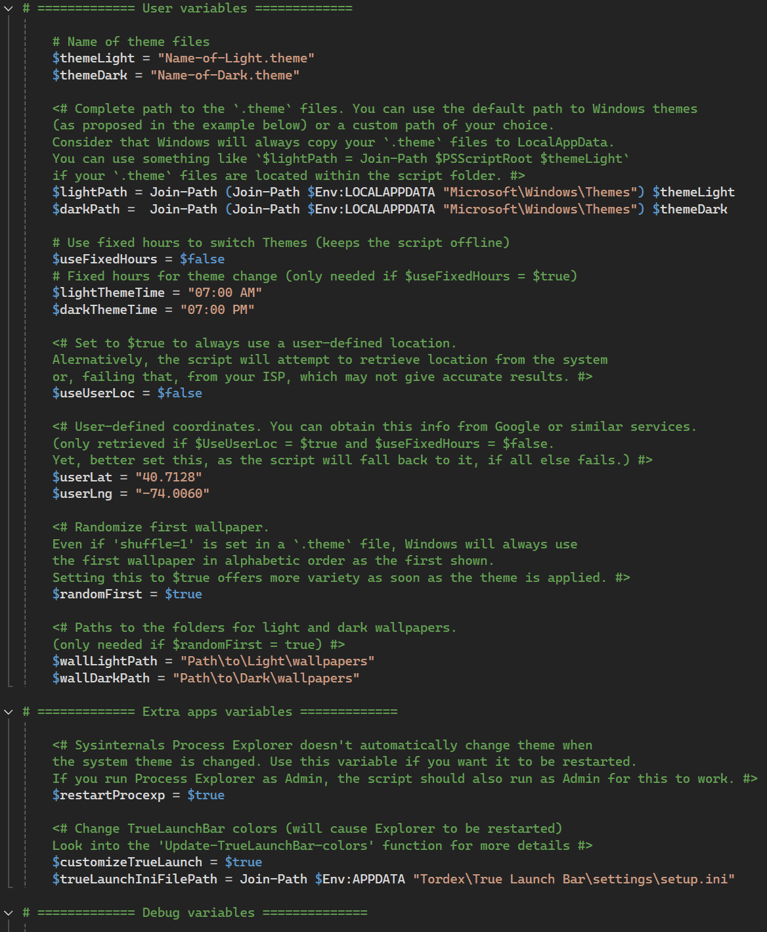Click the $lightPath variable at line start
767x932 pixels.
click(90, 192)
